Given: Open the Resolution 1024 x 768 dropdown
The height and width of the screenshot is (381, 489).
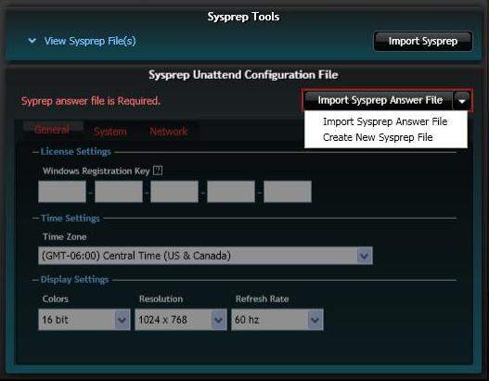Looking at the screenshot, I should point(181,320).
